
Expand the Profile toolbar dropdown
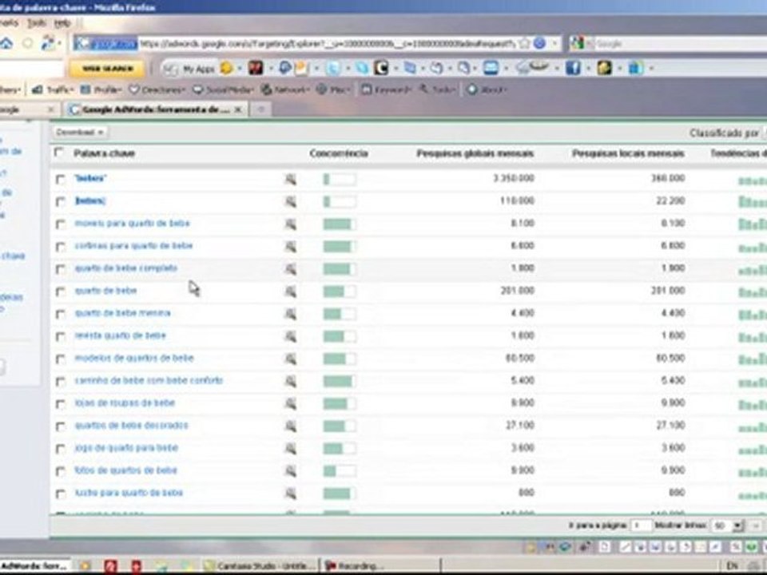(x=101, y=90)
